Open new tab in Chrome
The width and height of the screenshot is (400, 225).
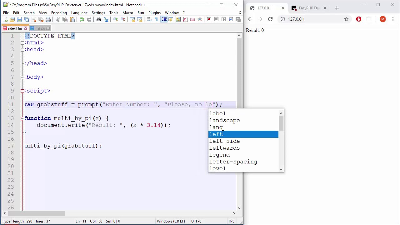[337, 8]
